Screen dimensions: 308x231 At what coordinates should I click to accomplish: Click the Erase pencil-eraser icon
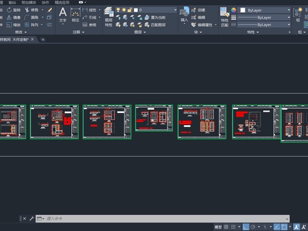[49, 10]
